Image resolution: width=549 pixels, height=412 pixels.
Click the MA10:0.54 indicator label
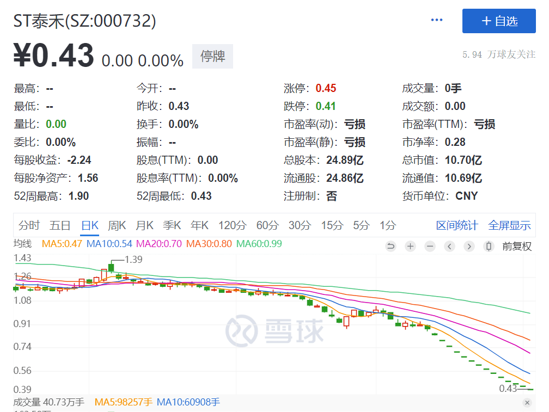pos(109,244)
